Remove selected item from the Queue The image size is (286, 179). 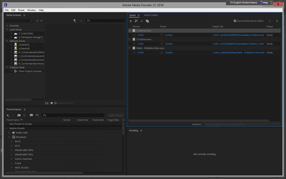point(142,21)
